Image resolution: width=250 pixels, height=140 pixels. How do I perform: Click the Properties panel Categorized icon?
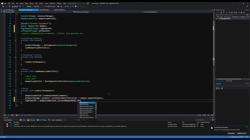(x=217, y=88)
